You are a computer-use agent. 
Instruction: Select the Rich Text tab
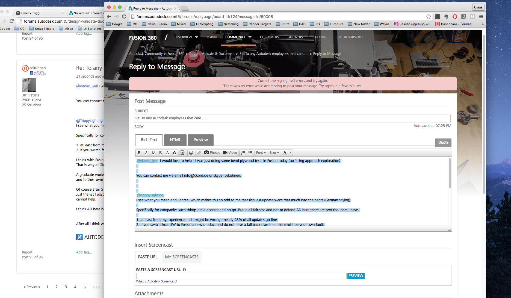coord(149,140)
